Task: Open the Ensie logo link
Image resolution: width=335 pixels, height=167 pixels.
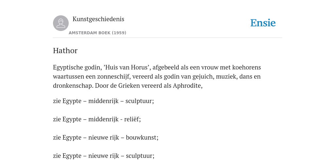Action: (263, 23)
